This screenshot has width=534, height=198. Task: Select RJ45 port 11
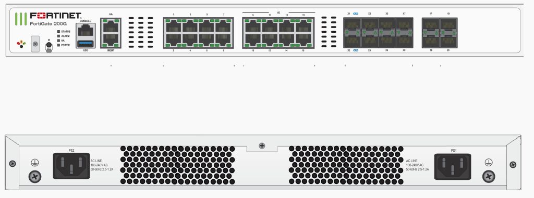[x=270, y=26]
